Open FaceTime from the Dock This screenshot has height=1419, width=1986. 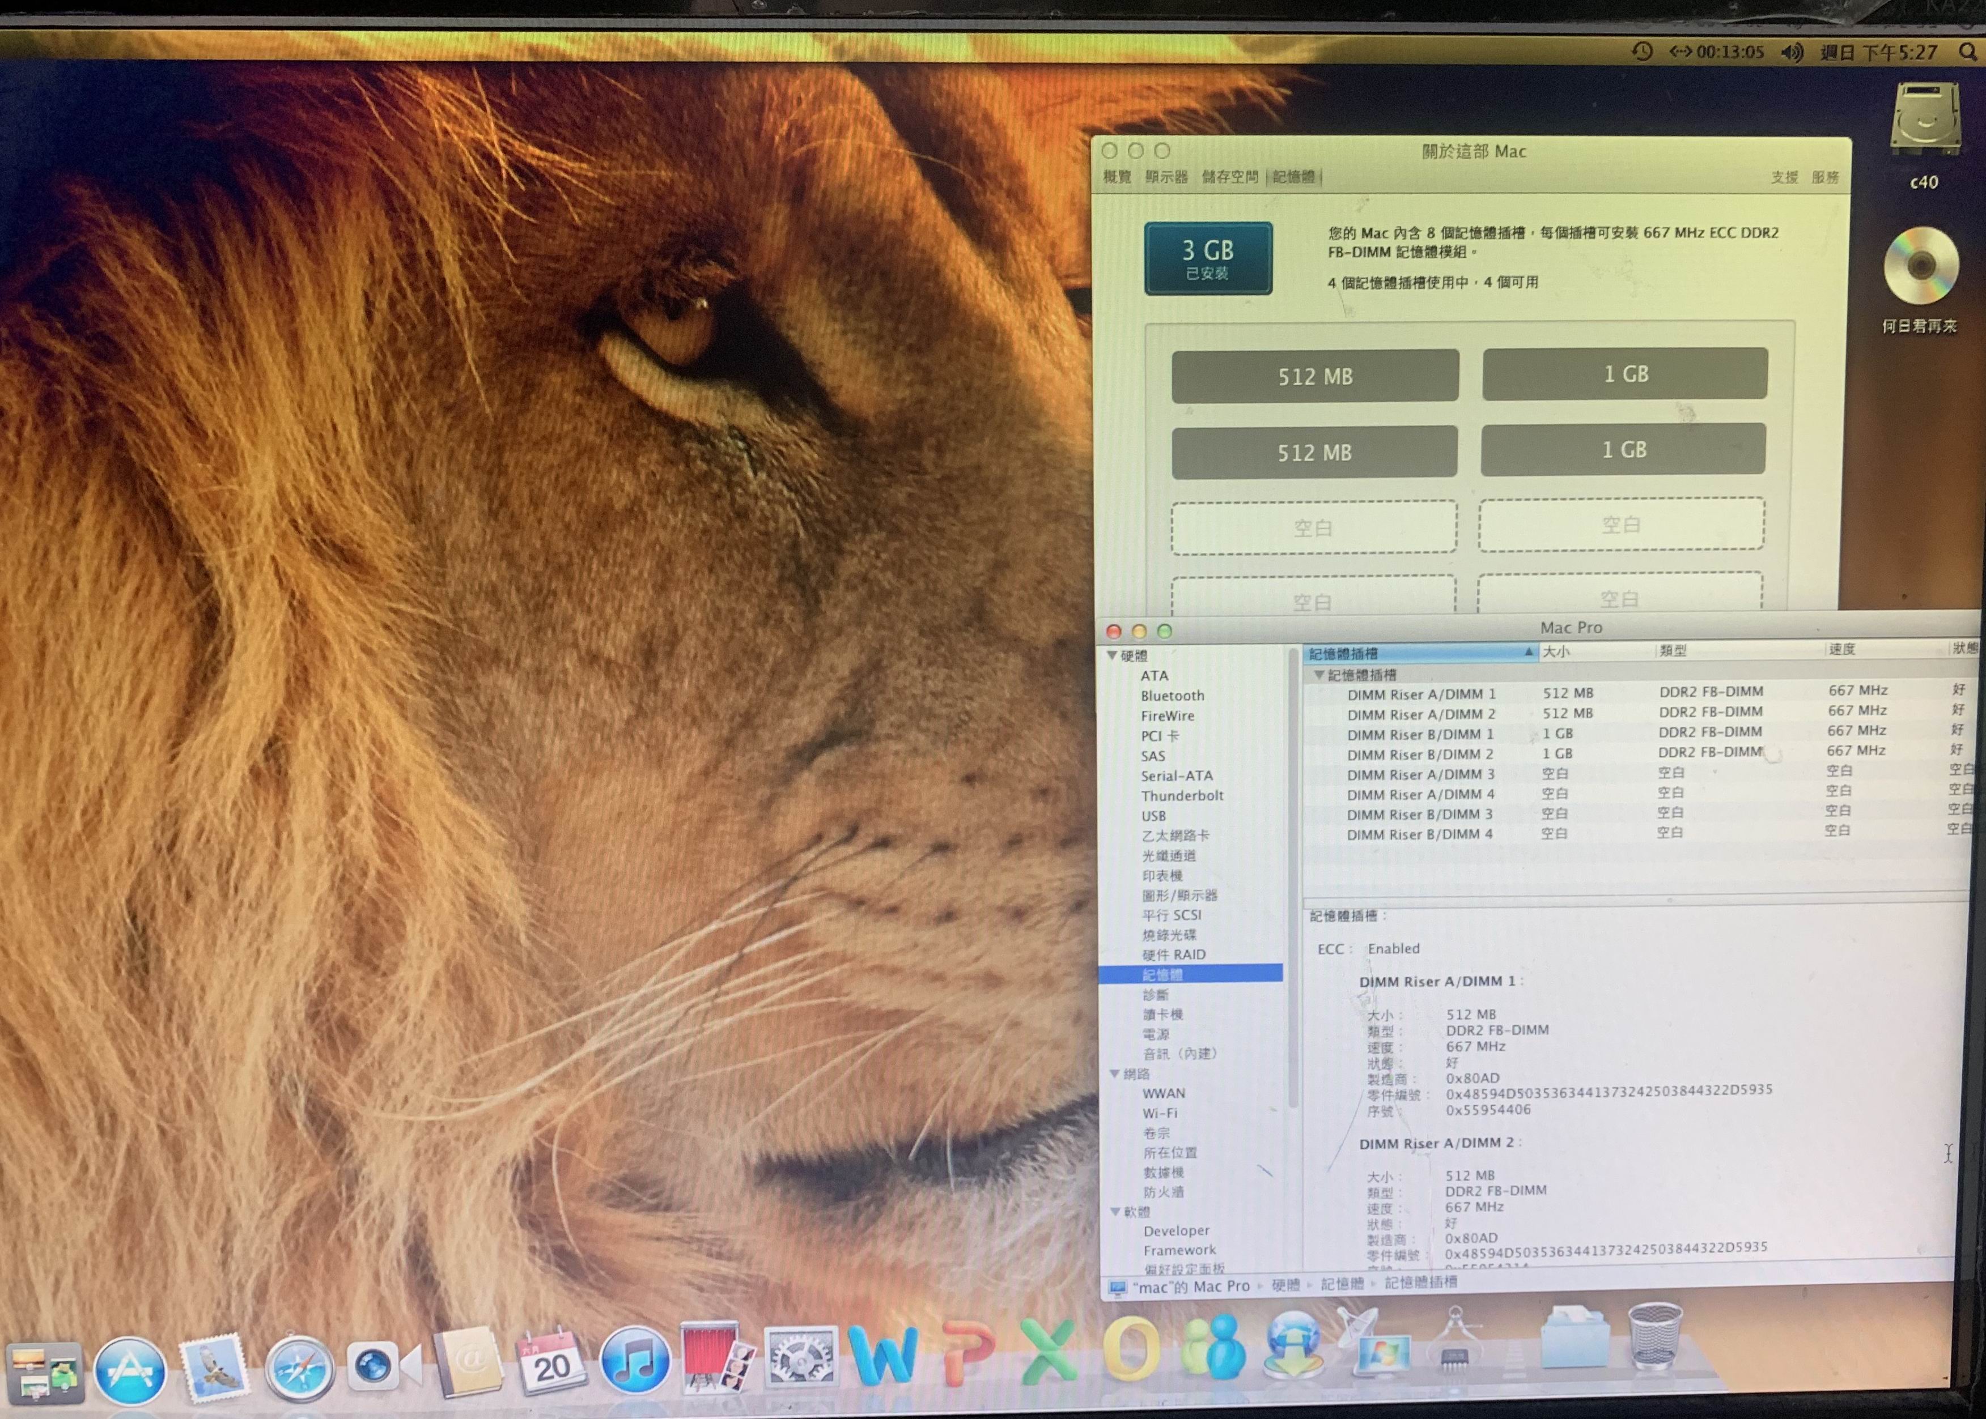click(383, 1366)
